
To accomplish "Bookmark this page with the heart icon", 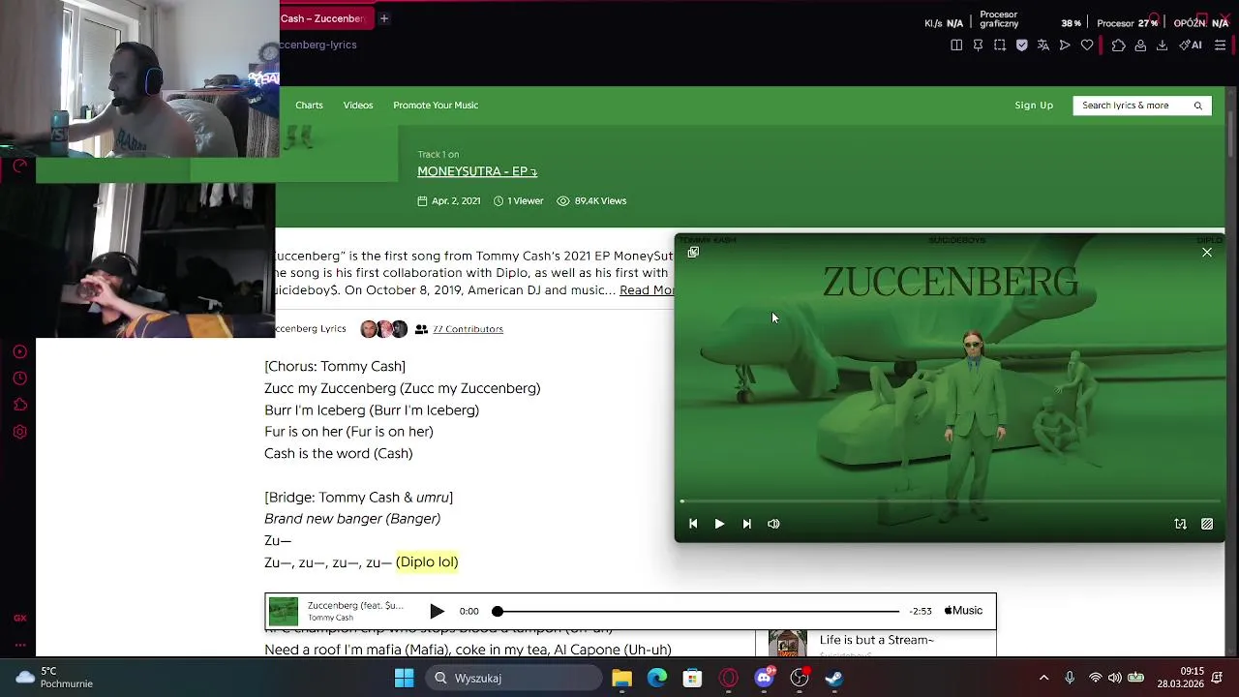I will pyautogui.click(x=1087, y=45).
